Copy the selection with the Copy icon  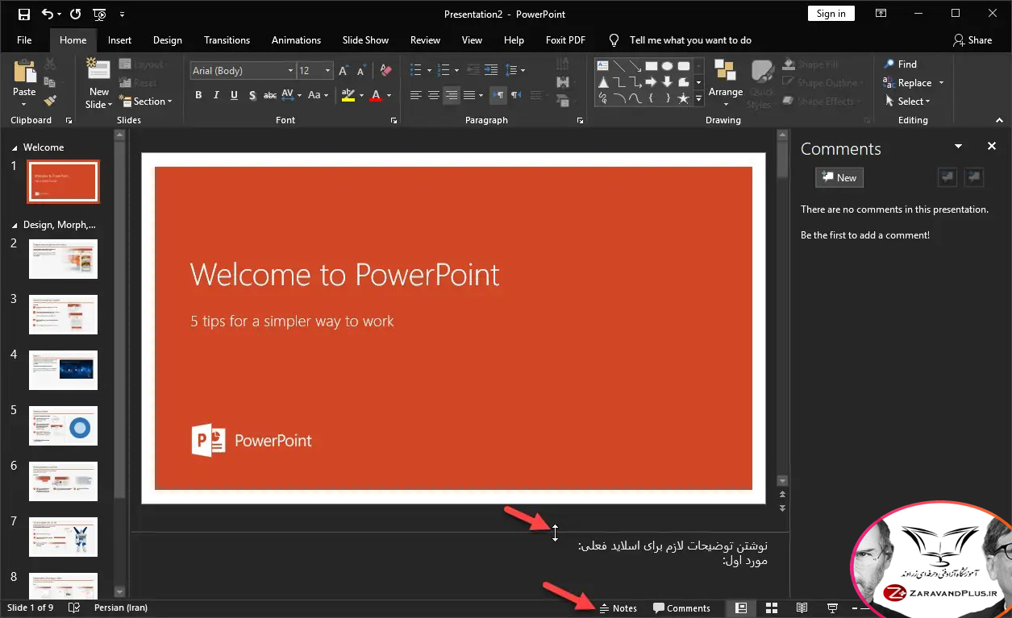[50, 82]
